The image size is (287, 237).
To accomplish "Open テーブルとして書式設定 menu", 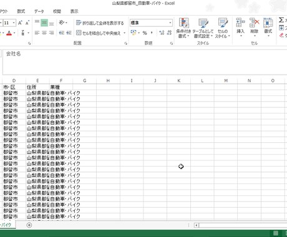I will click(203, 29).
